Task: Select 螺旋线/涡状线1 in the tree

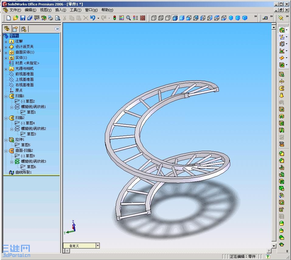Action: pyautogui.click(x=33, y=107)
